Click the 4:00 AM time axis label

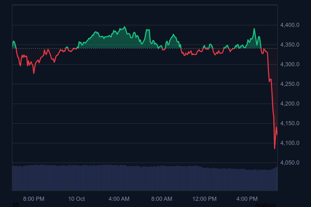click(119, 199)
